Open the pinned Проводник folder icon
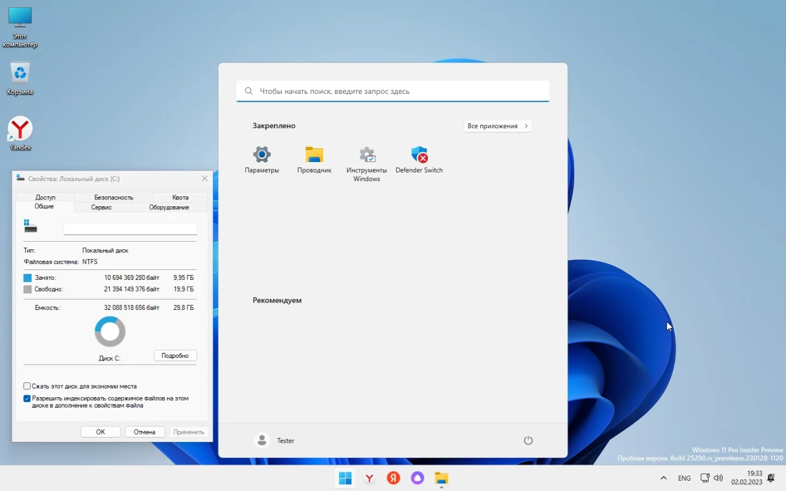This screenshot has height=491, width=786. (314, 155)
